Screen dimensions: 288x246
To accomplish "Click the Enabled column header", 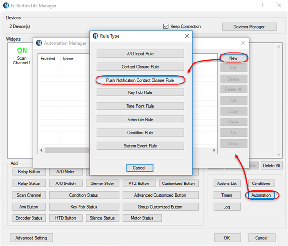I will (x=48, y=59).
